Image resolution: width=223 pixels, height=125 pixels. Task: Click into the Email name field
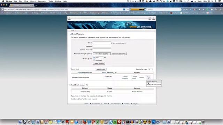[x=102, y=43]
